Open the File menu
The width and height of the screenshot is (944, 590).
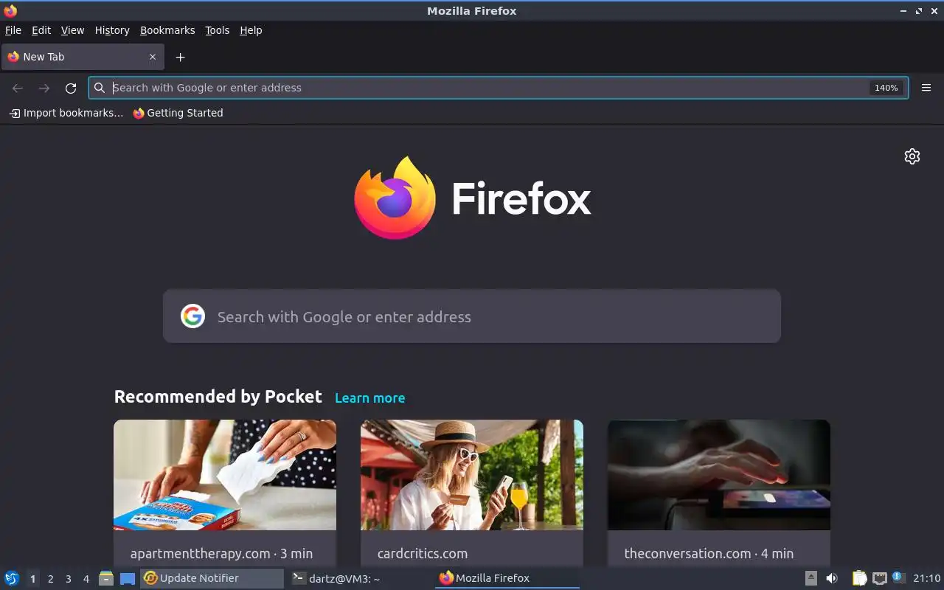[x=13, y=30]
